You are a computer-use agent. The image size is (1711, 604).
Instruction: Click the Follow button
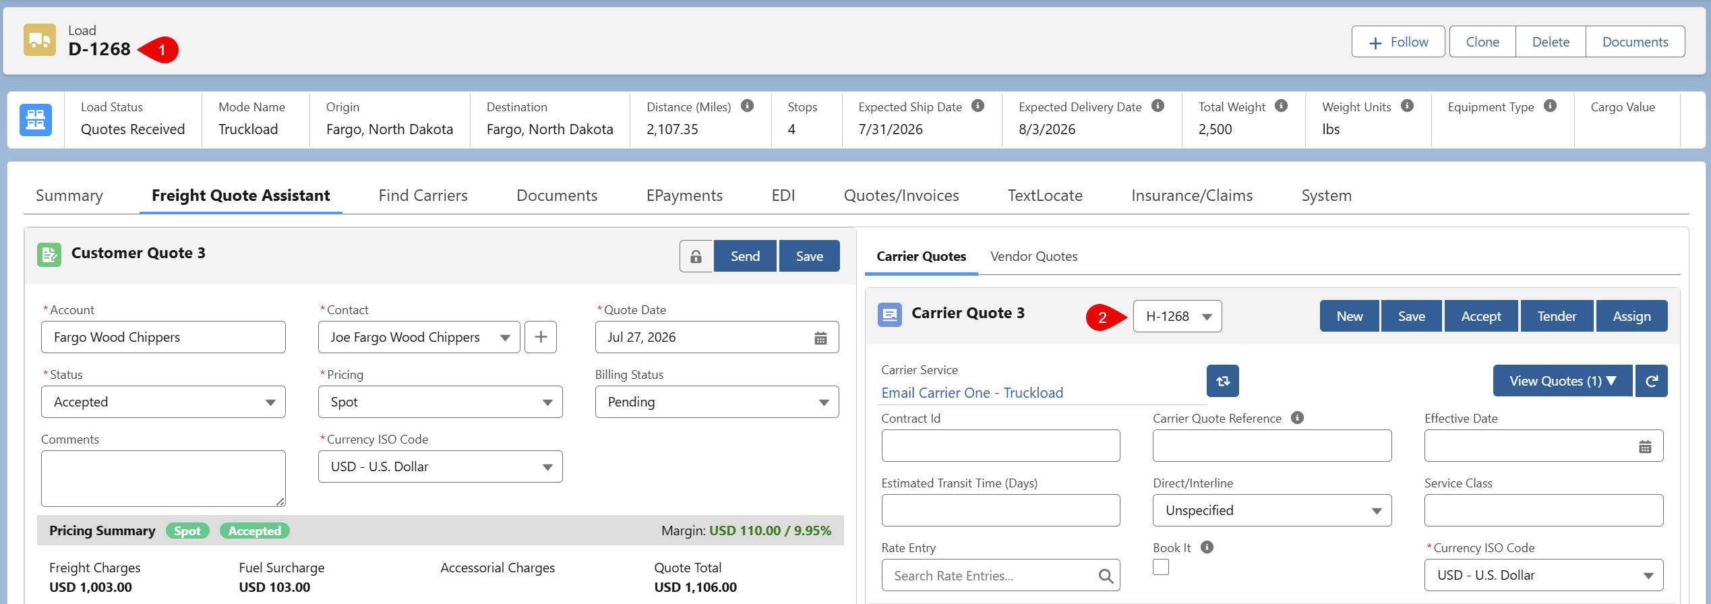coord(1398,42)
